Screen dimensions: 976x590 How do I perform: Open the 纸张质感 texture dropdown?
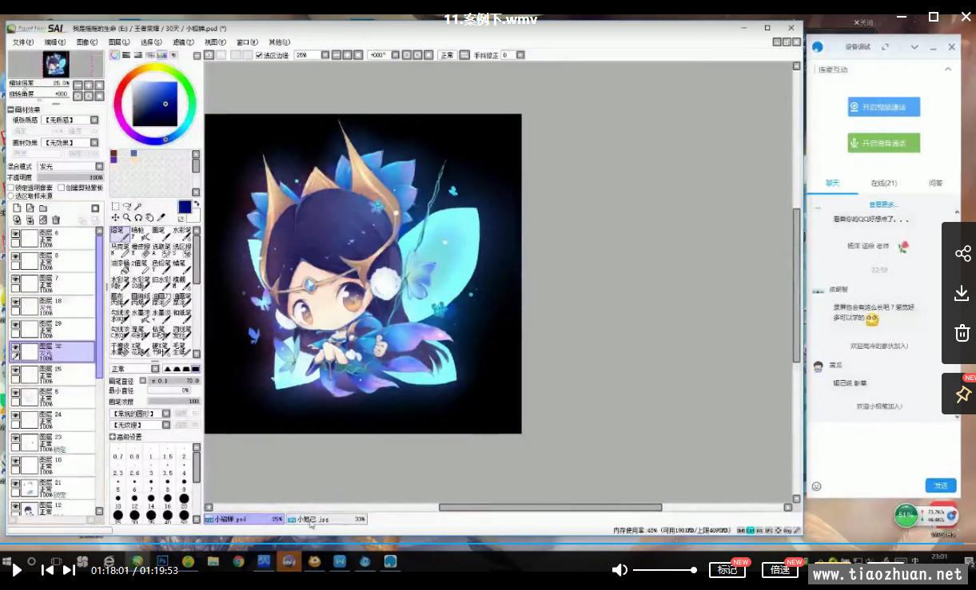(94, 120)
